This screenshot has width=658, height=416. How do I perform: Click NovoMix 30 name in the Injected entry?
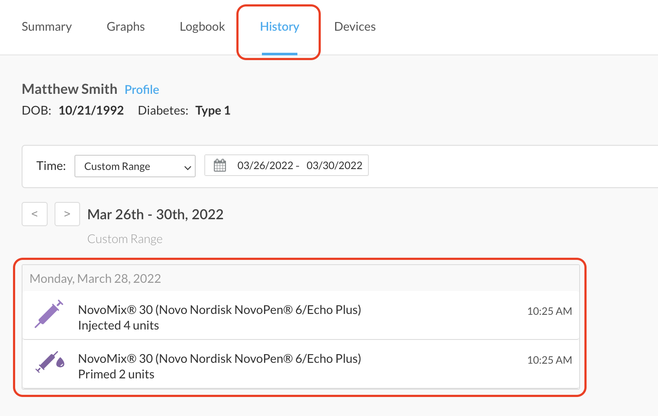(x=219, y=310)
